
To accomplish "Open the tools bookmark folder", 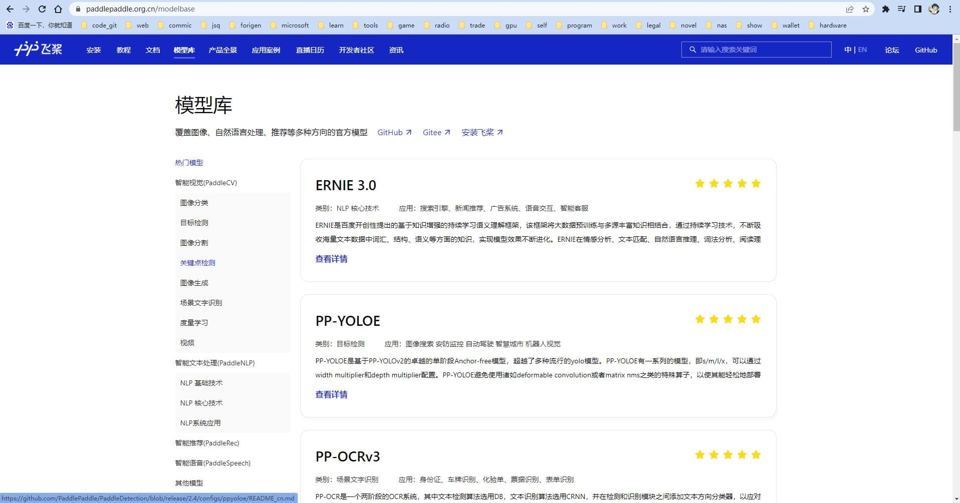I will [365, 25].
